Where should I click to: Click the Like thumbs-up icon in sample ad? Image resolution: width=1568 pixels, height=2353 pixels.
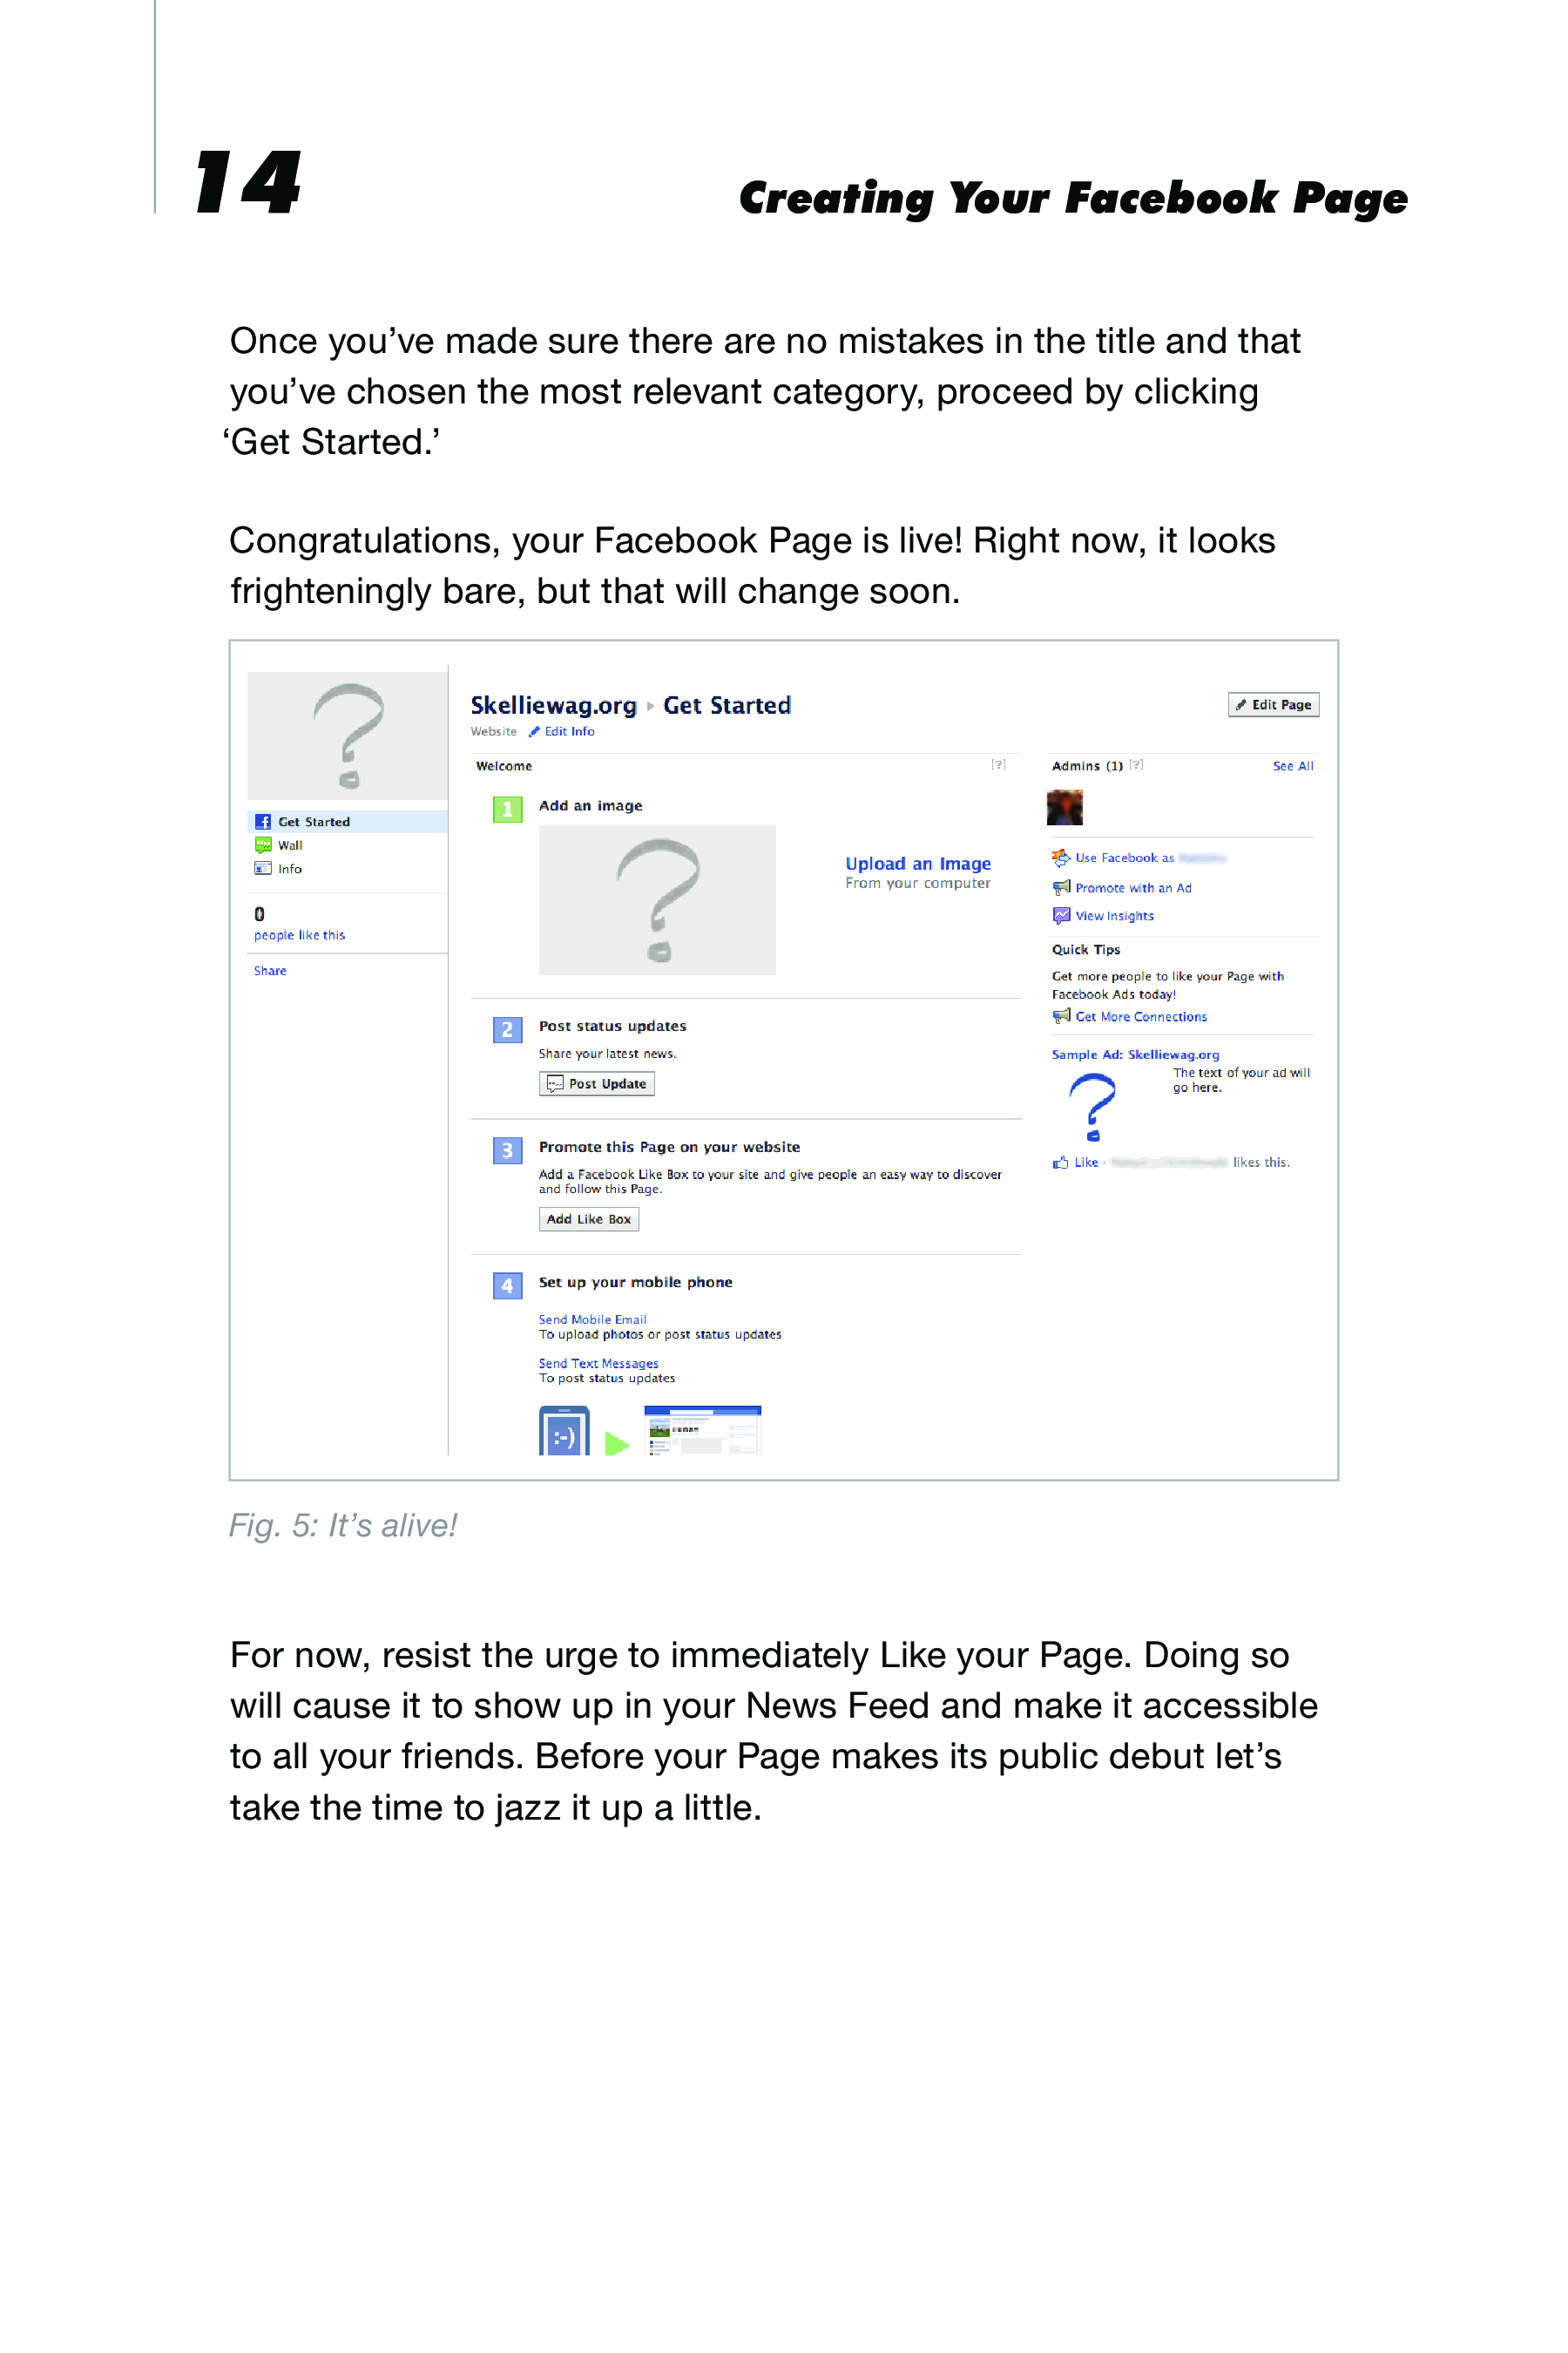pyautogui.click(x=1060, y=1163)
